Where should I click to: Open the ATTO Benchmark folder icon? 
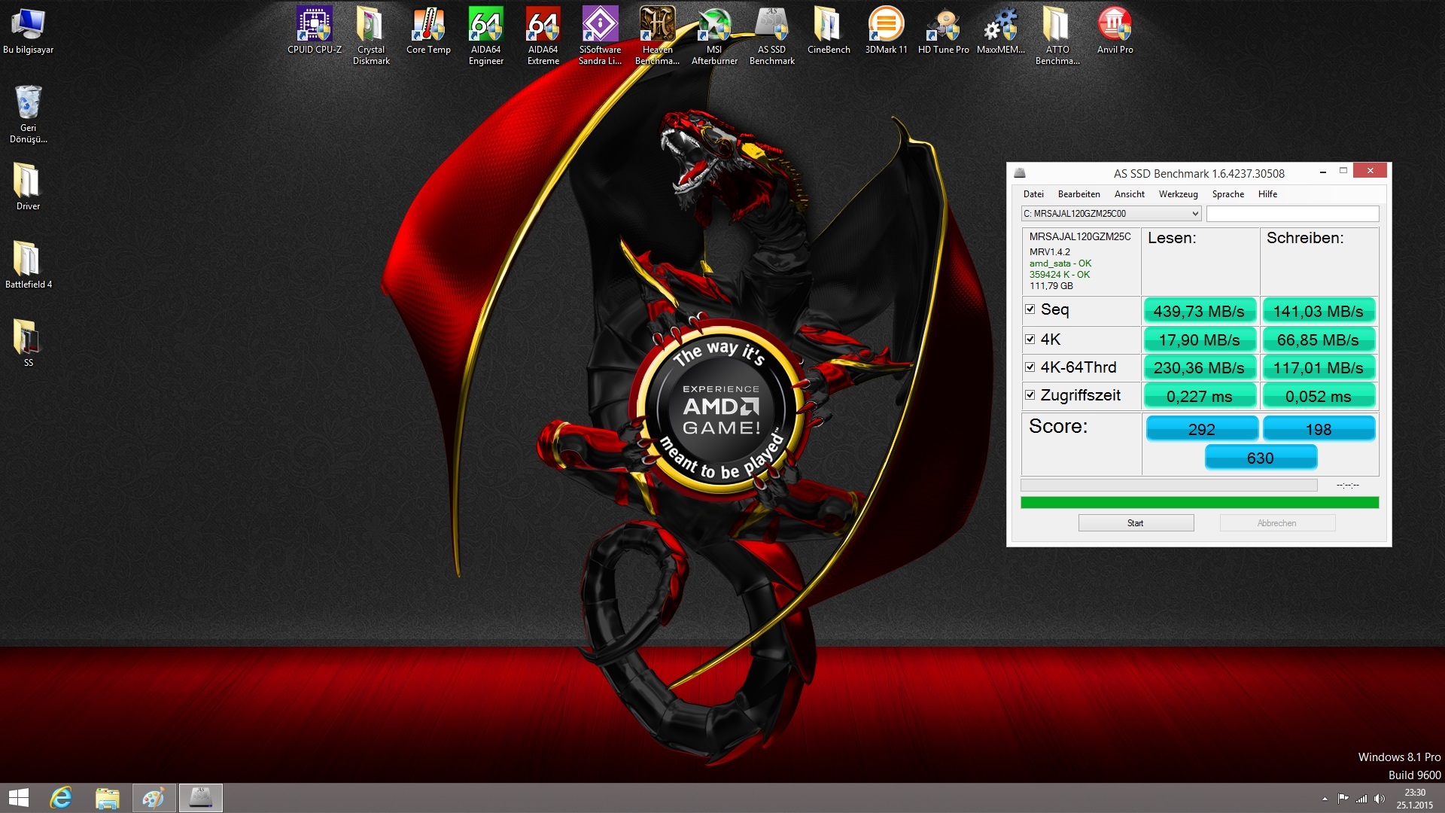pyautogui.click(x=1057, y=36)
